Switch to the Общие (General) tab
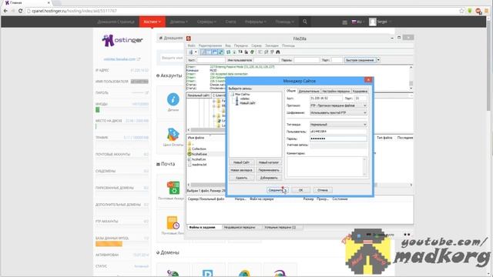Image resolution: width=493 pixels, height=277 pixels. coord(291,91)
